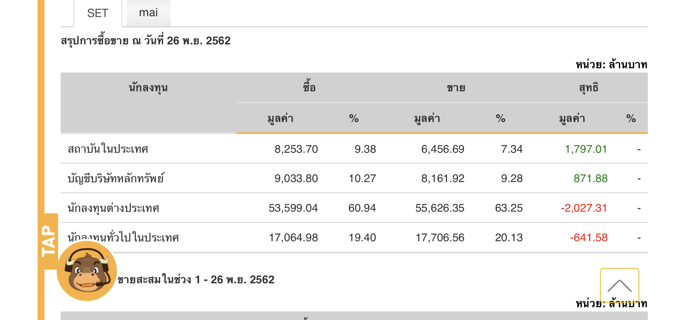Click the red net value -641.58
694x320 pixels.
pyautogui.click(x=589, y=238)
